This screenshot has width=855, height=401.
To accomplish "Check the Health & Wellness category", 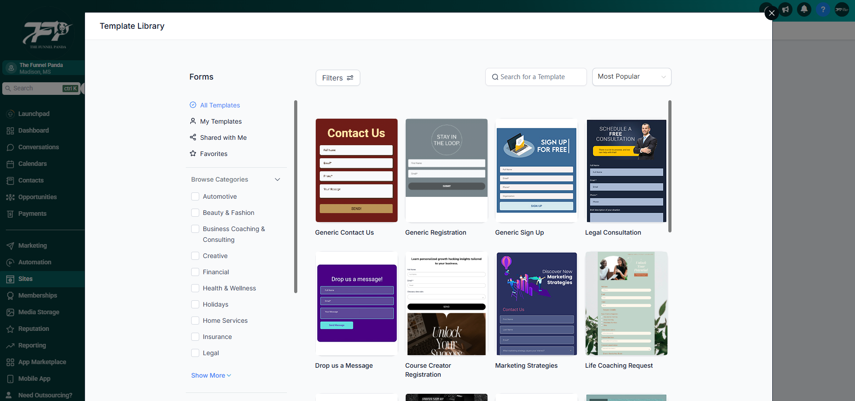I will tap(195, 288).
